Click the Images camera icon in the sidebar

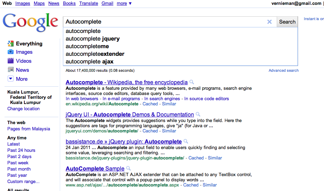10,52
